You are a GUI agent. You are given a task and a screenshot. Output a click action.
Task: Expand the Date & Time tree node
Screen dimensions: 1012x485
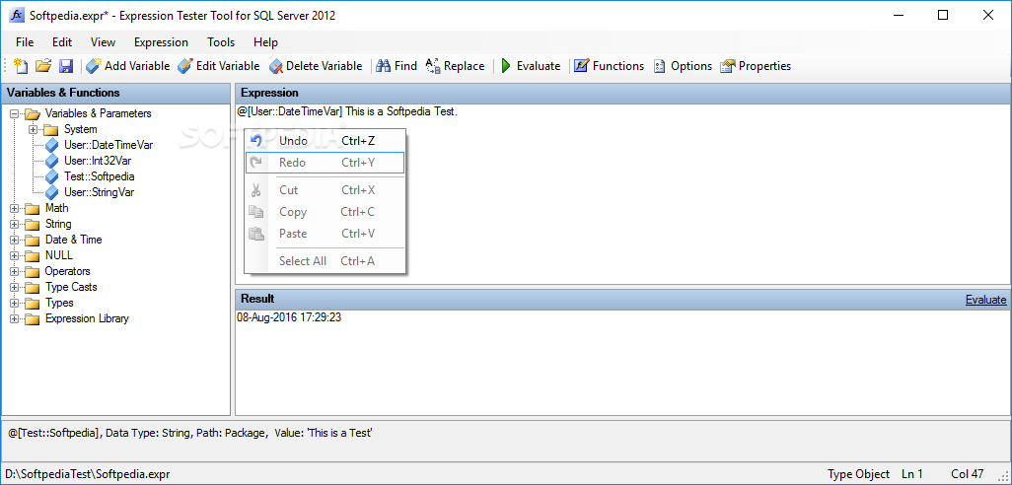pyautogui.click(x=14, y=240)
